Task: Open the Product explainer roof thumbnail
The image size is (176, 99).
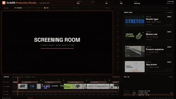Action: coord(135,51)
